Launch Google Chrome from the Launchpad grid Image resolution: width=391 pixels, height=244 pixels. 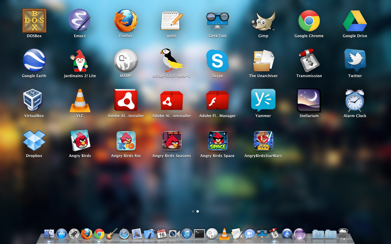(x=309, y=21)
